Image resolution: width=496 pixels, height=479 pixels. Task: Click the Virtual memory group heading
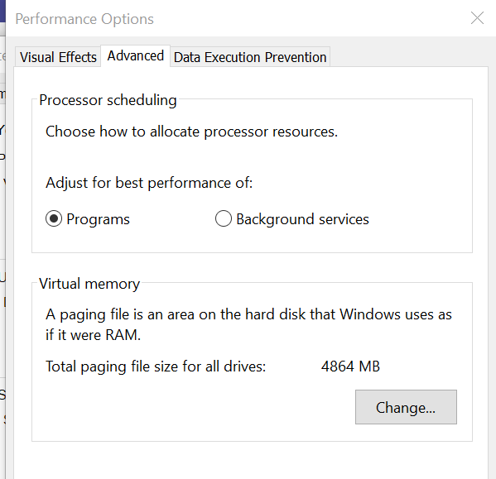tap(89, 284)
